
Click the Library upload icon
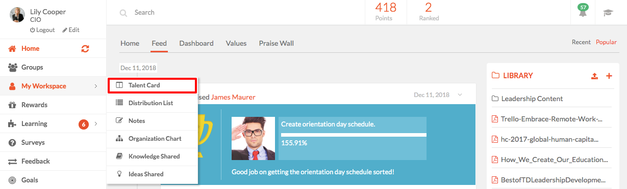594,76
